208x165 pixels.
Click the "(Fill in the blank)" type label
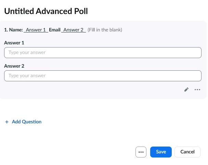[x=105, y=30]
